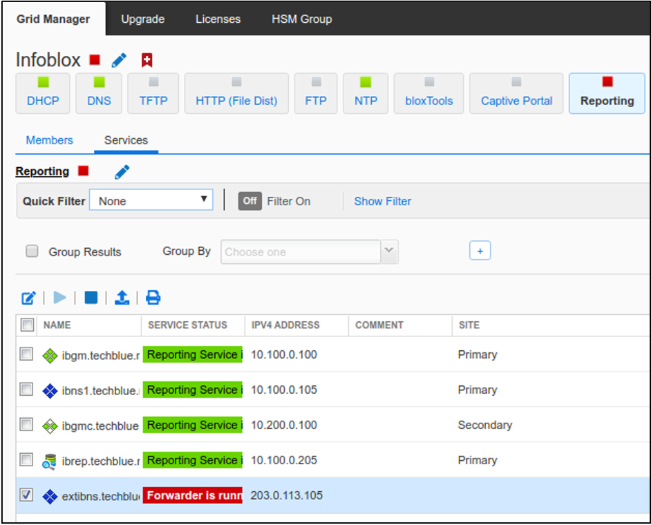Viewport: 651px width, 525px height.
Task: Expand the Group By dropdown arrow
Action: tap(390, 251)
